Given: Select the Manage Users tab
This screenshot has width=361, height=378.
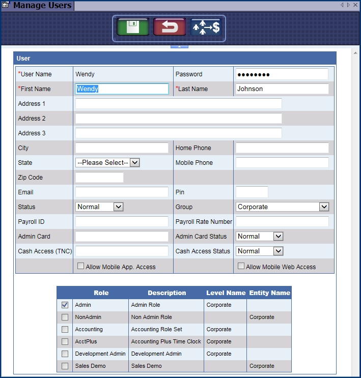Looking at the screenshot, I should click(x=42, y=6).
